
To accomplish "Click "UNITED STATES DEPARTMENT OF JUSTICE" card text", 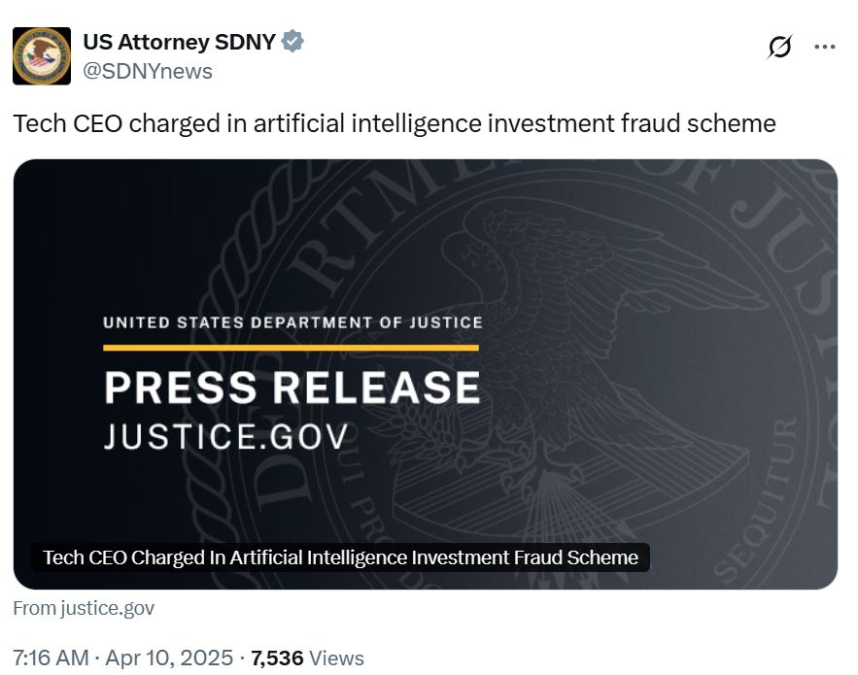I will [292, 322].
